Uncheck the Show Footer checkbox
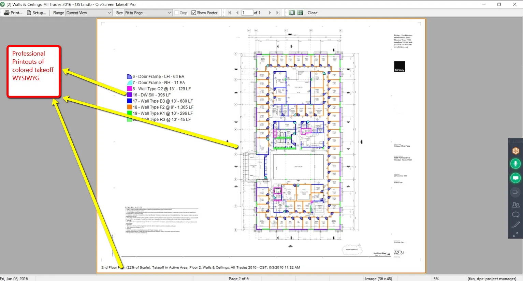This screenshot has width=523, height=281. (194, 13)
